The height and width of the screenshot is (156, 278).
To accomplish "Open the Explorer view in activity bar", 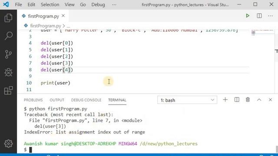I will 8,18.
